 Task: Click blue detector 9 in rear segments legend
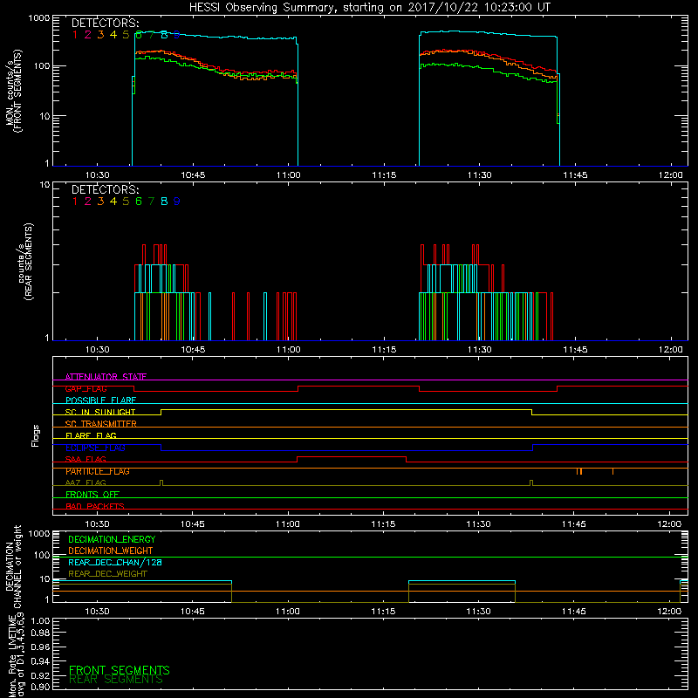pyautogui.click(x=177, y=202)
